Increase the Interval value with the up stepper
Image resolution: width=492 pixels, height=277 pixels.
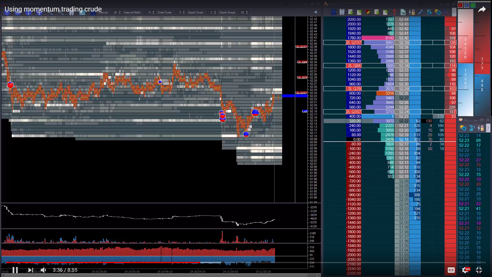(119, 11)
